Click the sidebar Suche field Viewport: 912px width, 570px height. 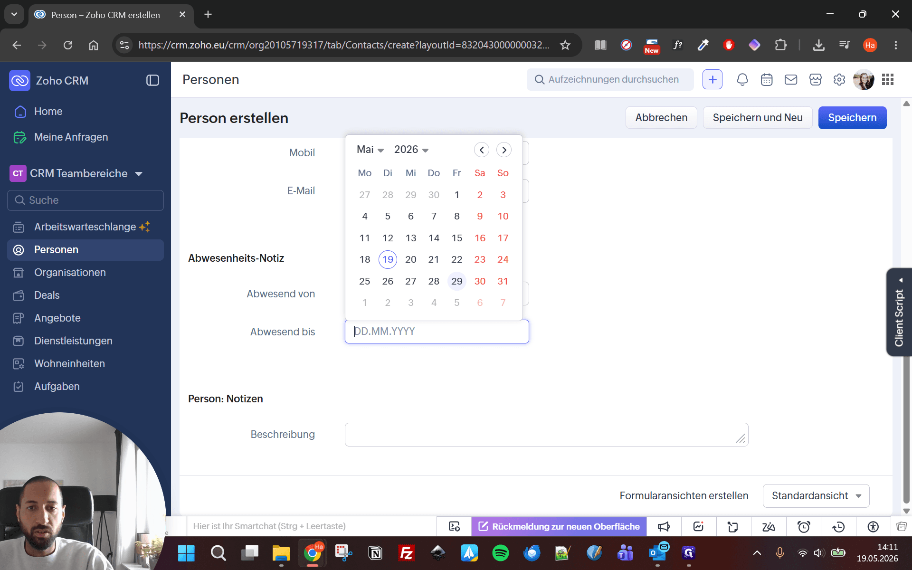point(85,200)
